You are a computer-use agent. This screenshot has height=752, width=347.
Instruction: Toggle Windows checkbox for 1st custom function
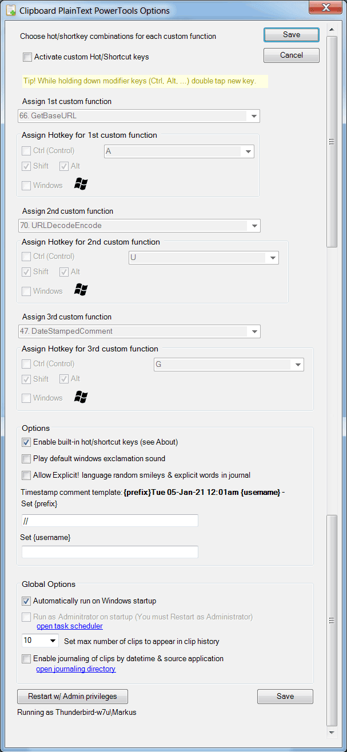[x=26, y=185]
